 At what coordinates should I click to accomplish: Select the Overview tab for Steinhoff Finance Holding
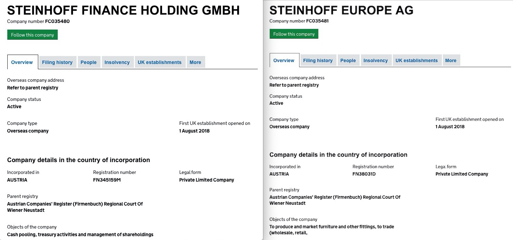click(x=22, y=62)
